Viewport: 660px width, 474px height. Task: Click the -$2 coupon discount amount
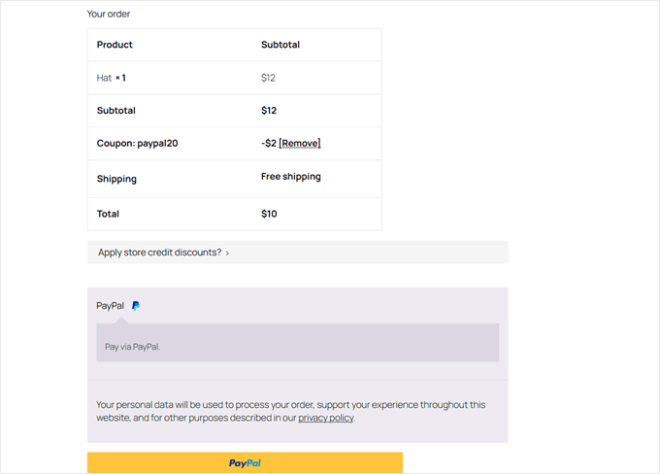[x=268, y=143]
